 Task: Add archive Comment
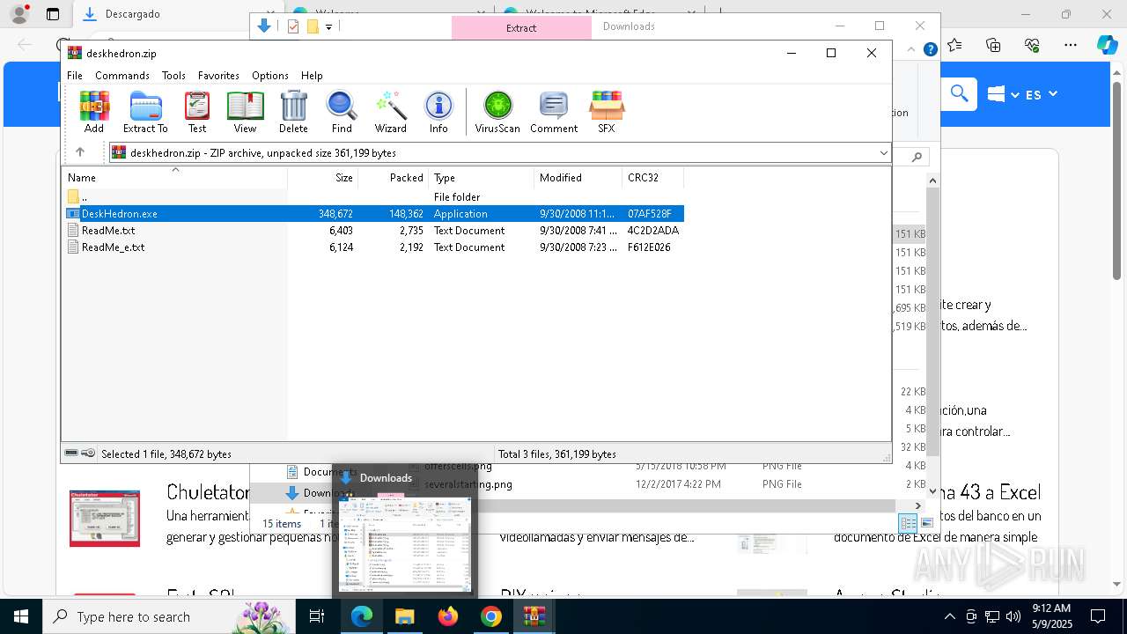(554, 112)
